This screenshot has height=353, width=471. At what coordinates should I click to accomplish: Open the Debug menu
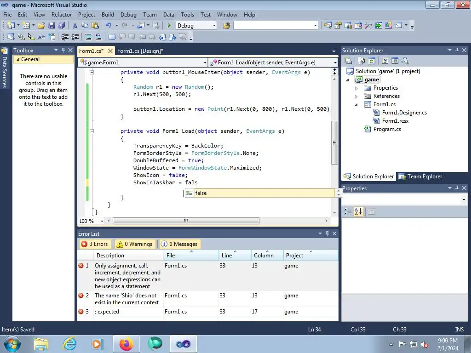[x=128, y=14]
